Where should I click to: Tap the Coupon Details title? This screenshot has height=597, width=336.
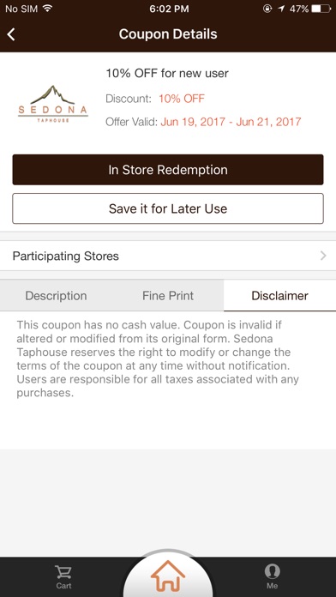[168, 34]
